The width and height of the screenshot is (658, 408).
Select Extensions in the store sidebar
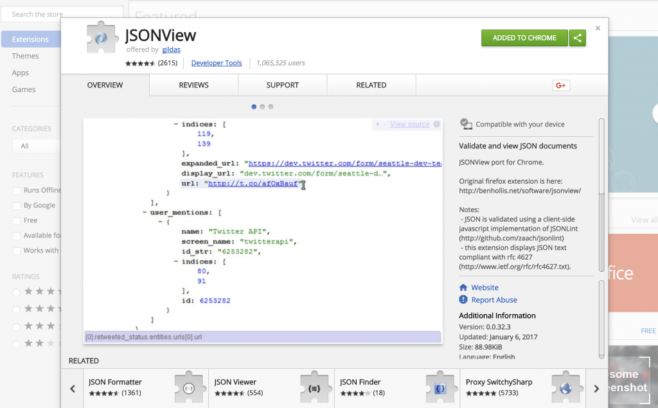coord(31,39)
